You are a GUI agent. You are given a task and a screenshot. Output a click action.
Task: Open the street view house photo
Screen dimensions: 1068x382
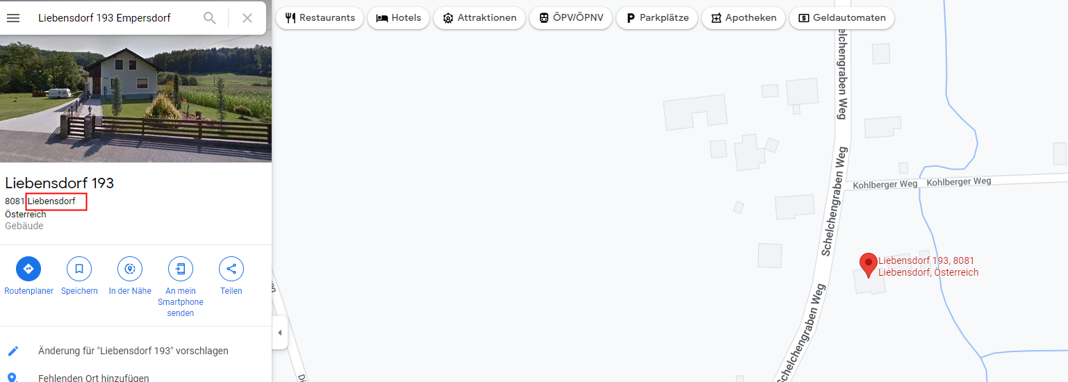135,99
